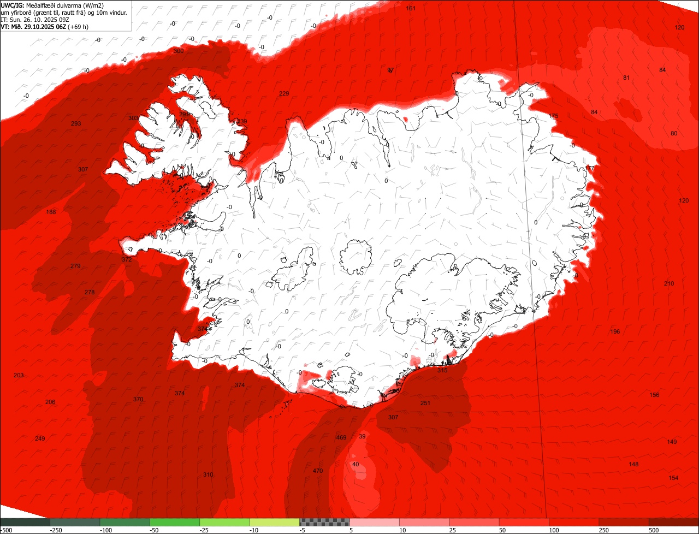Click the map value "156"

coord(654,395)
